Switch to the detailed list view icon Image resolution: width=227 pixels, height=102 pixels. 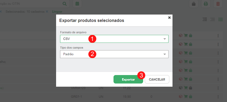click(213, 19)
